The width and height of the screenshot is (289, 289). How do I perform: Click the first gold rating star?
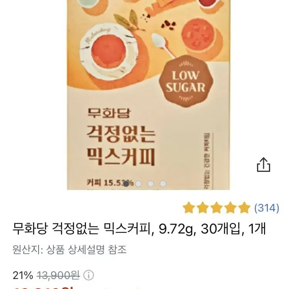click(189, 208)
